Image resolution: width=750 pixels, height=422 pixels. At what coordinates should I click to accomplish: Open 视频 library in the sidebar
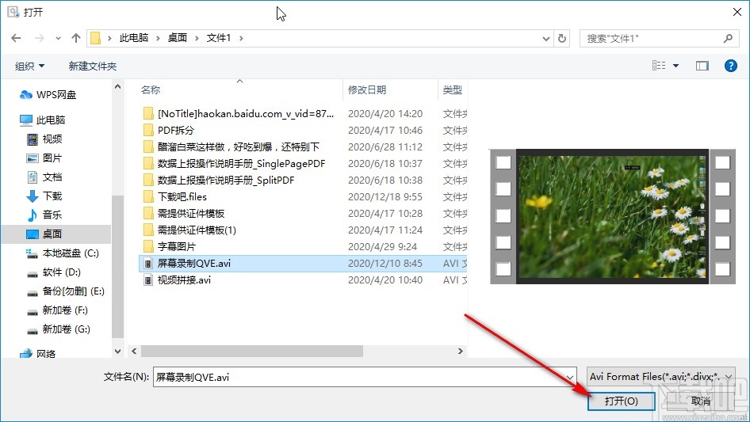tap(44, 139)
